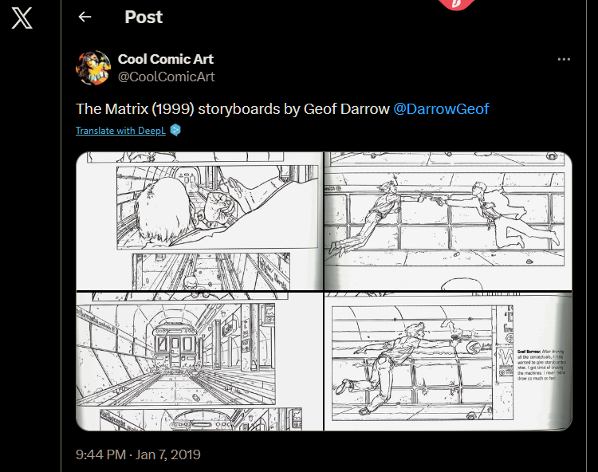Screen dimensions: 598x472
Task: Open the Cool Comic Art display name
Action: click(166, 59)
